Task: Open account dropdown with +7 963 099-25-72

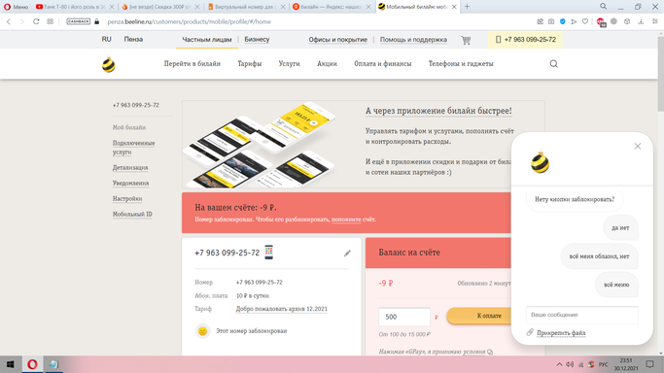Action: point(525,39)
